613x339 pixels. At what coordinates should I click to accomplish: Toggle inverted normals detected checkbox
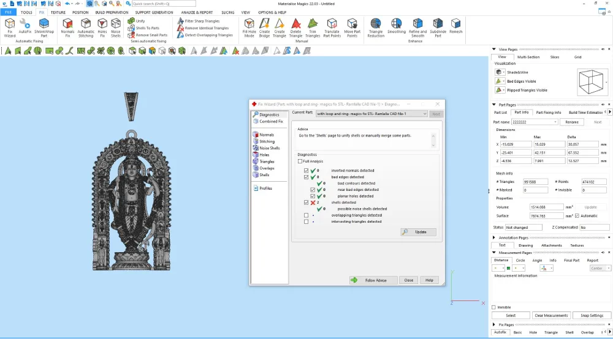(306, 171)
